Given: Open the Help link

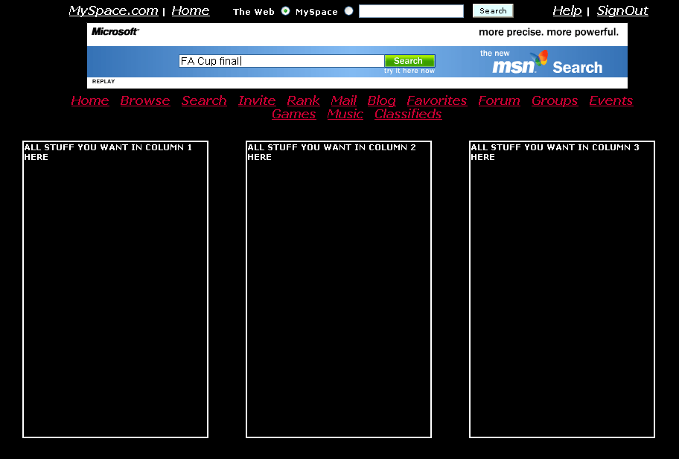Looking at the screenshot, I should pos(567,10).
